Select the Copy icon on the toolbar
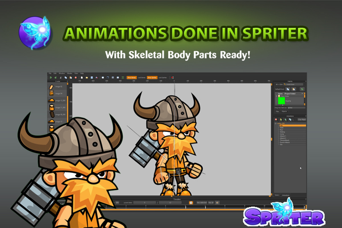The image size is (342, 228). (x=65, y=77)
